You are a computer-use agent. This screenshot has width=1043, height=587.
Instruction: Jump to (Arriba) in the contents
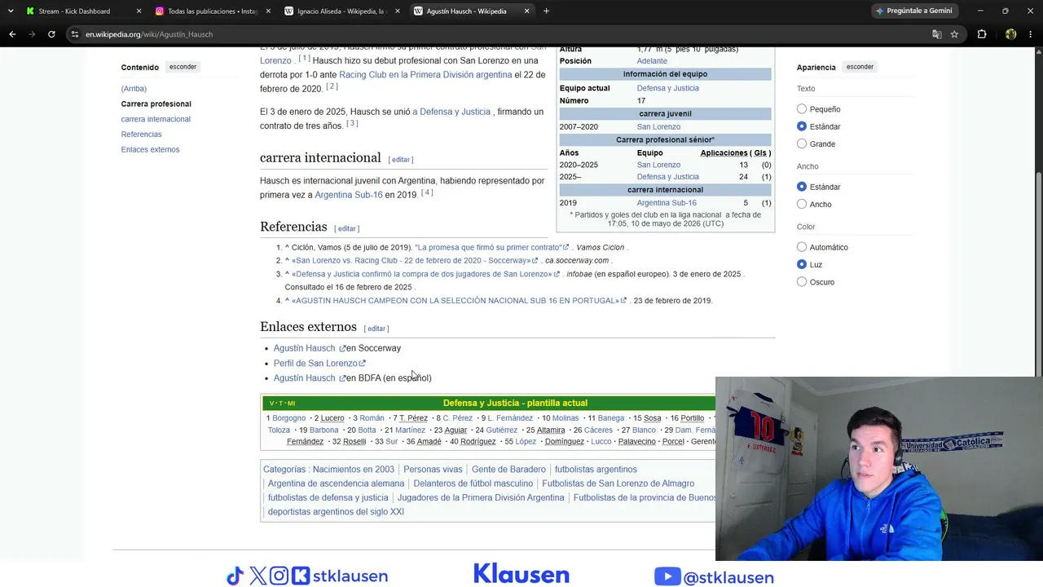(134, 89)
